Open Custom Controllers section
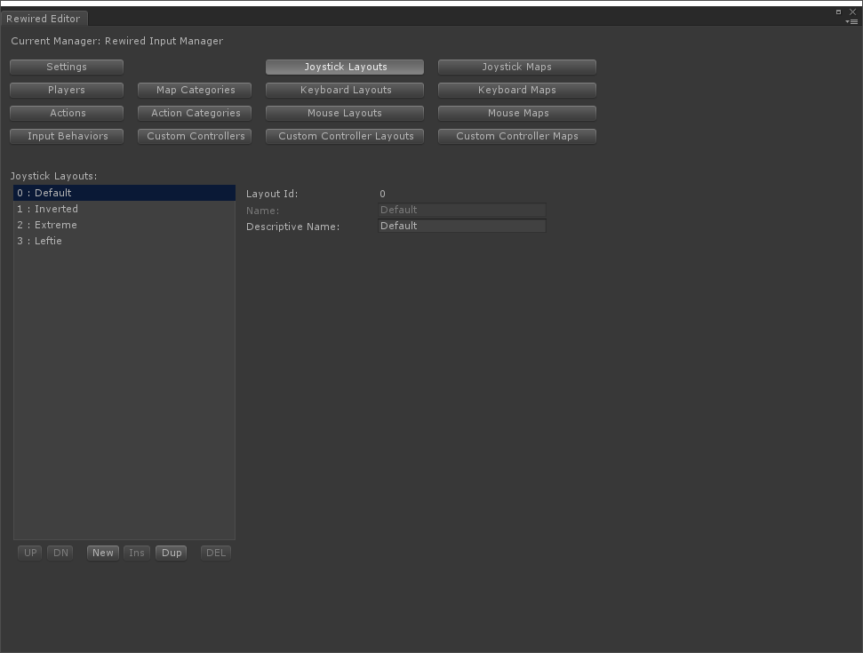Viewport: 863px width, 653px height. [x=195, y=136]
